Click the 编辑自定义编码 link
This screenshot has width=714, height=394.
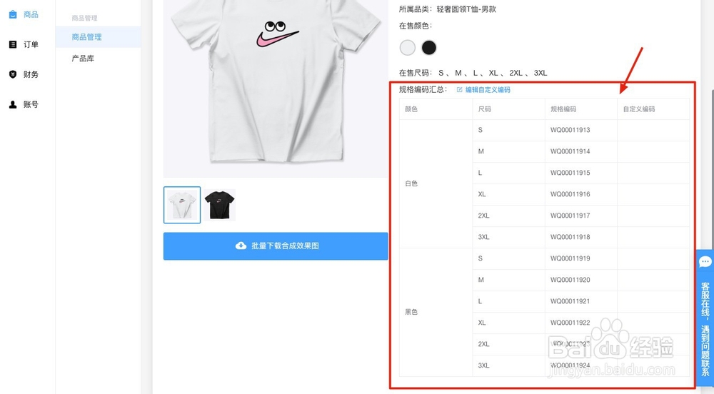pos(488,90)
